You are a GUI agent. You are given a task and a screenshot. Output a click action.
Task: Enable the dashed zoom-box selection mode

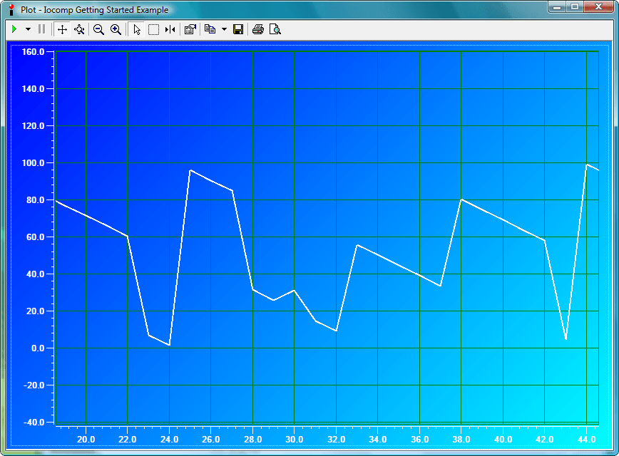tap(154, 29)
